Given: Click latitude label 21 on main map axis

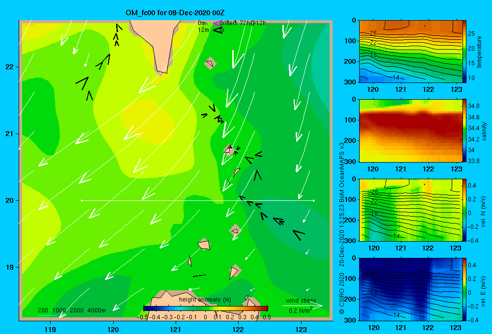Looking at the screenshot, I should pyautogui.click(x=10, y=134).
